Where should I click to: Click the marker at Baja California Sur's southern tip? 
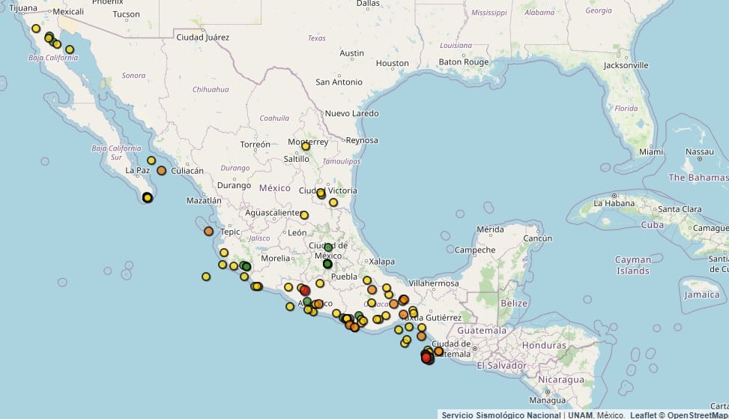click(x=148, y=198)
